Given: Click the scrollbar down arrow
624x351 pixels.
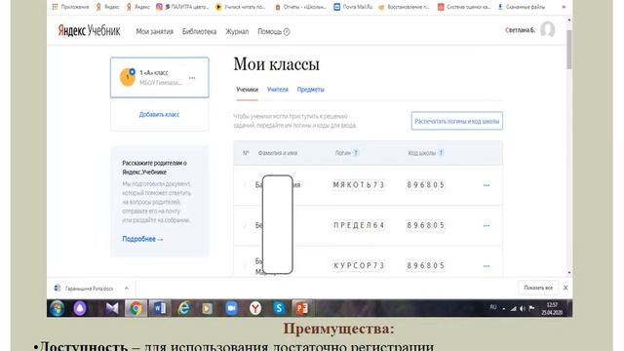Looking at the screenshot, I should [x=569, y=273].
